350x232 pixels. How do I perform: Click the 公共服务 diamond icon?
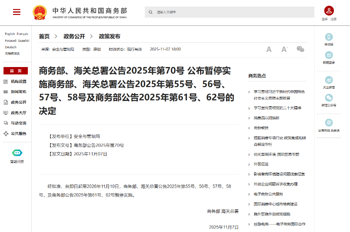click(6, 134)
